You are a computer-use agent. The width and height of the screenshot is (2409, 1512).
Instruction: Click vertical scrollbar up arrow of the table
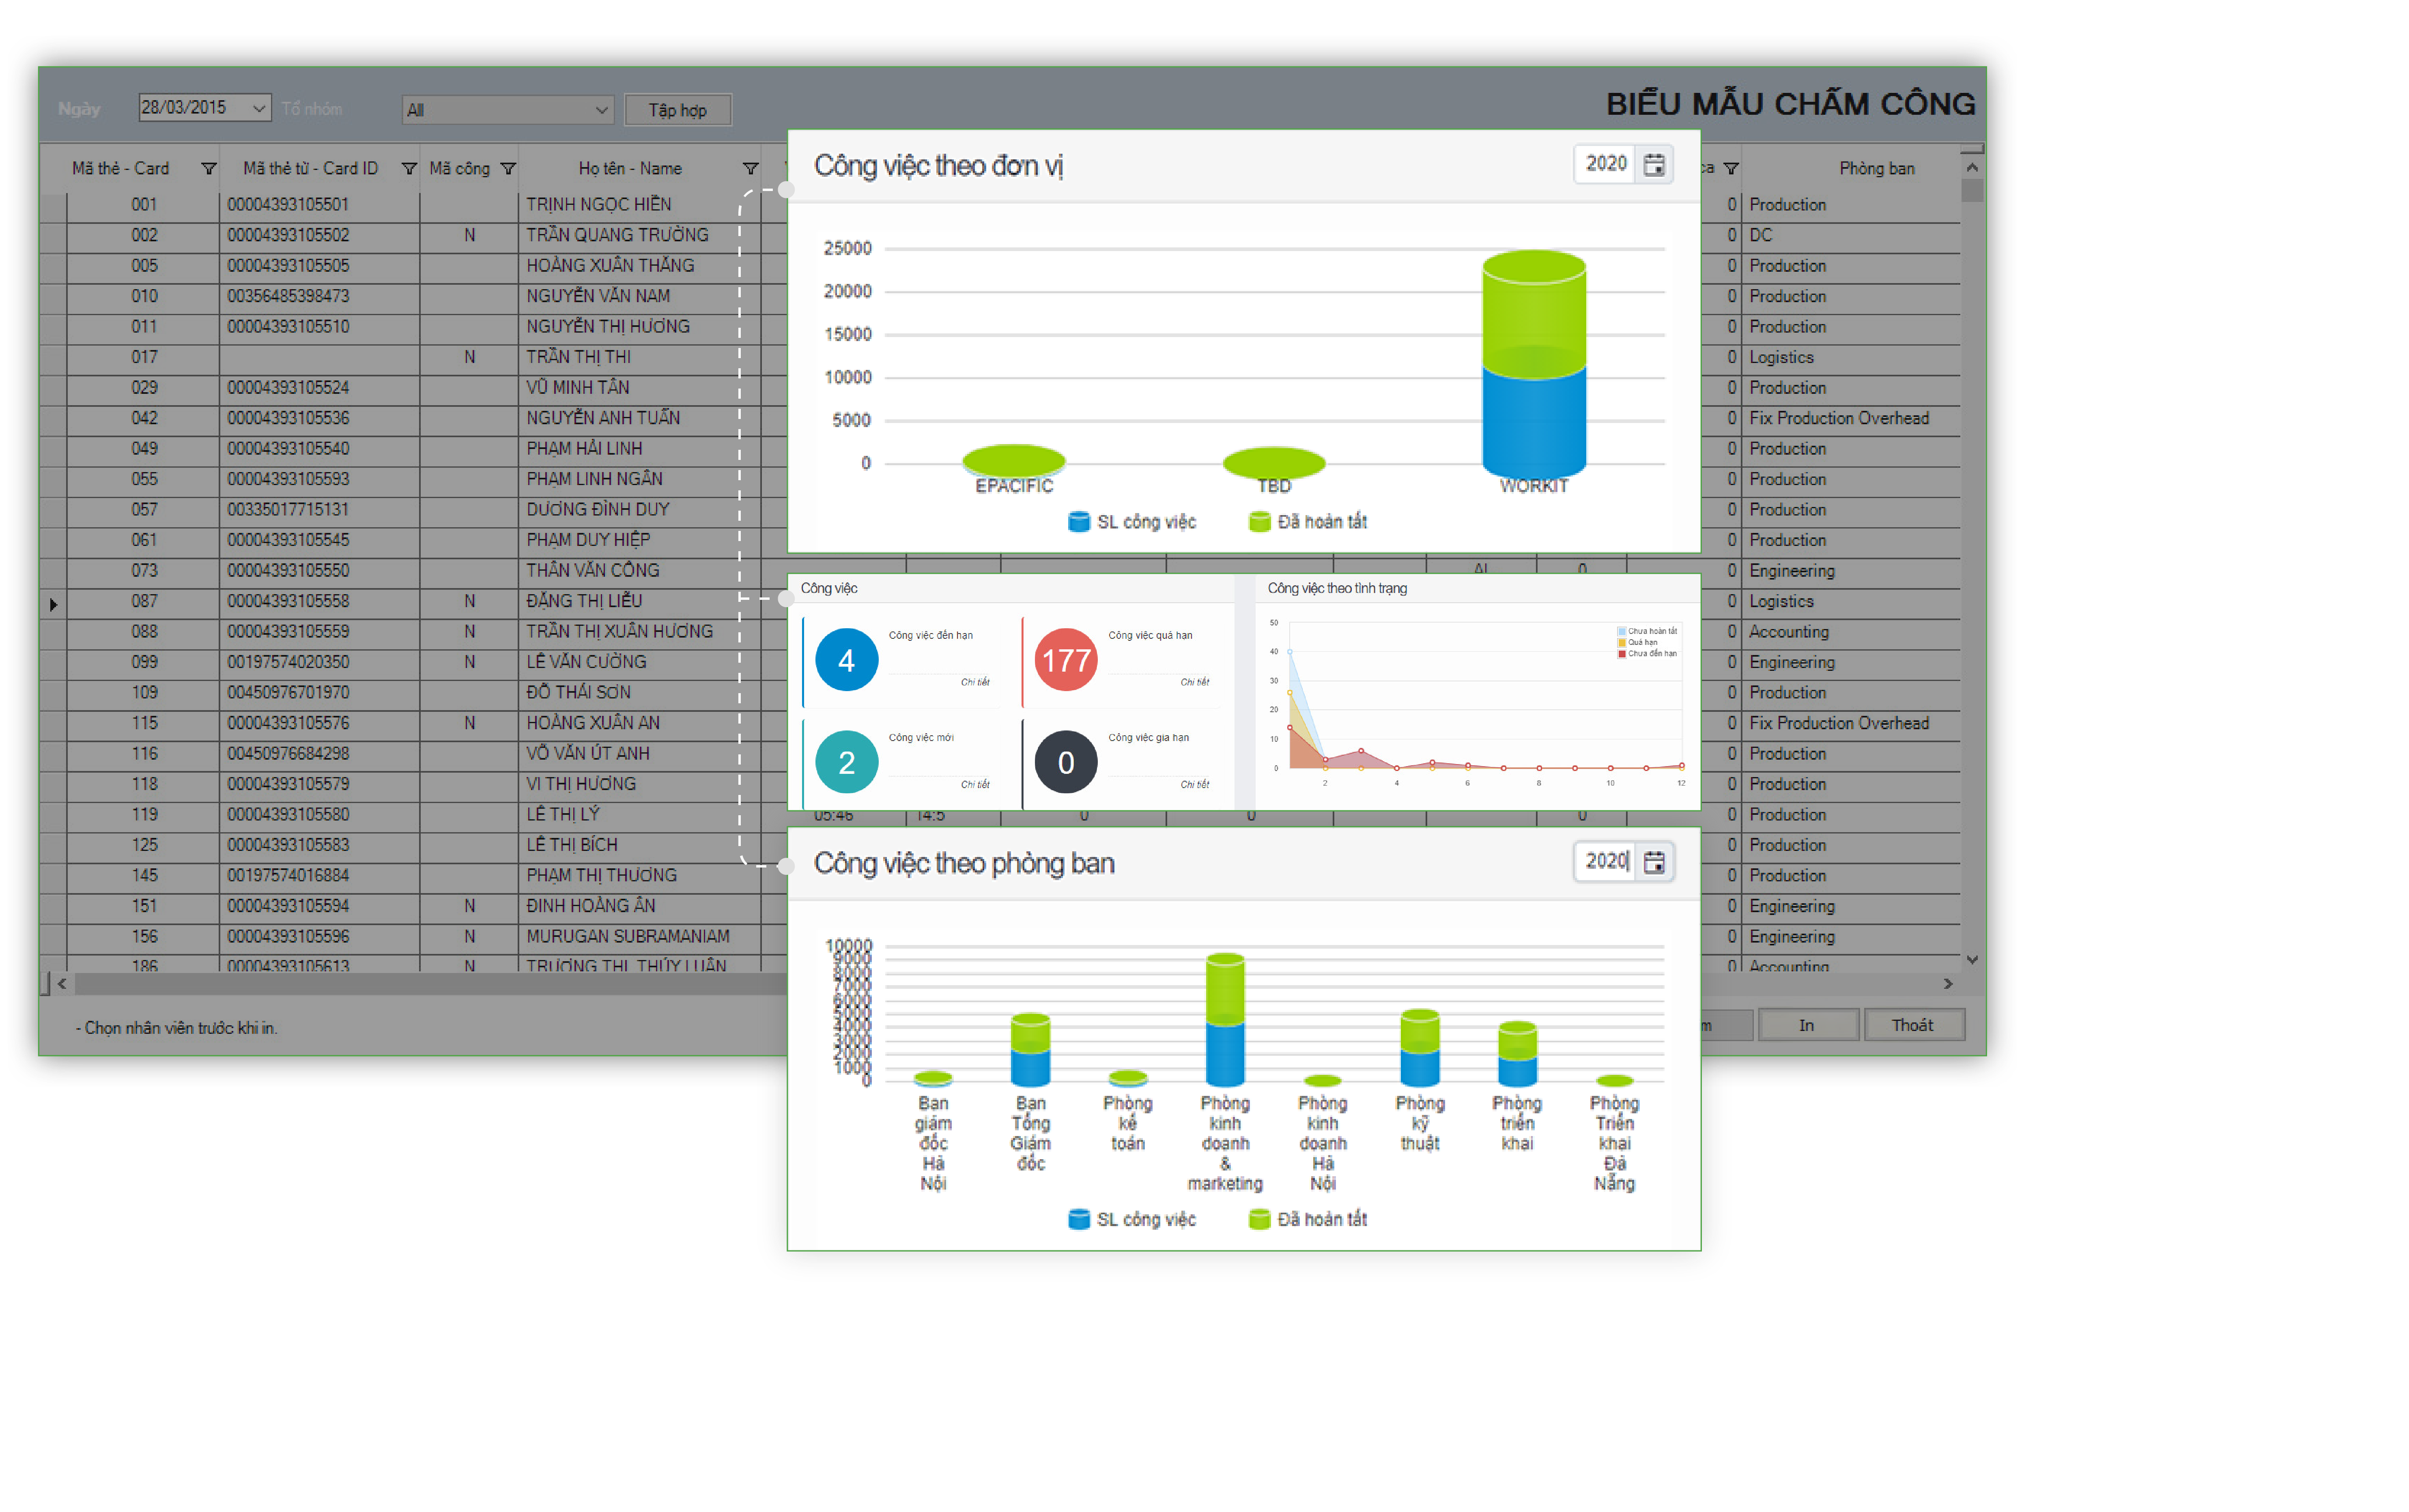(x=1972, y=167)
